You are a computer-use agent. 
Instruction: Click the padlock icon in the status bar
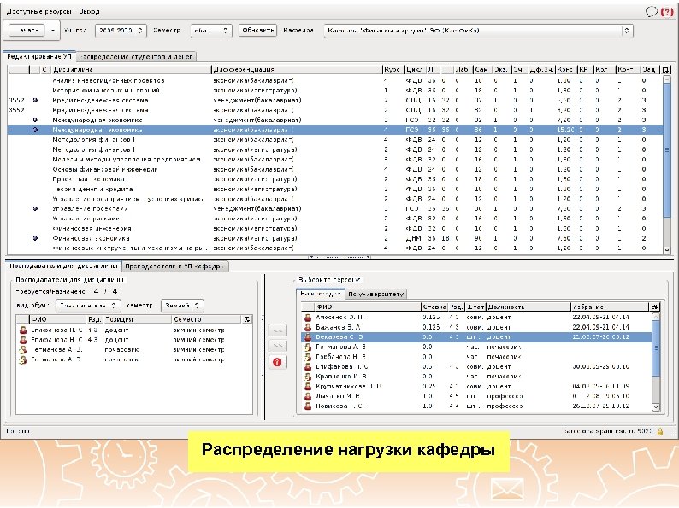tap(660, 431)
